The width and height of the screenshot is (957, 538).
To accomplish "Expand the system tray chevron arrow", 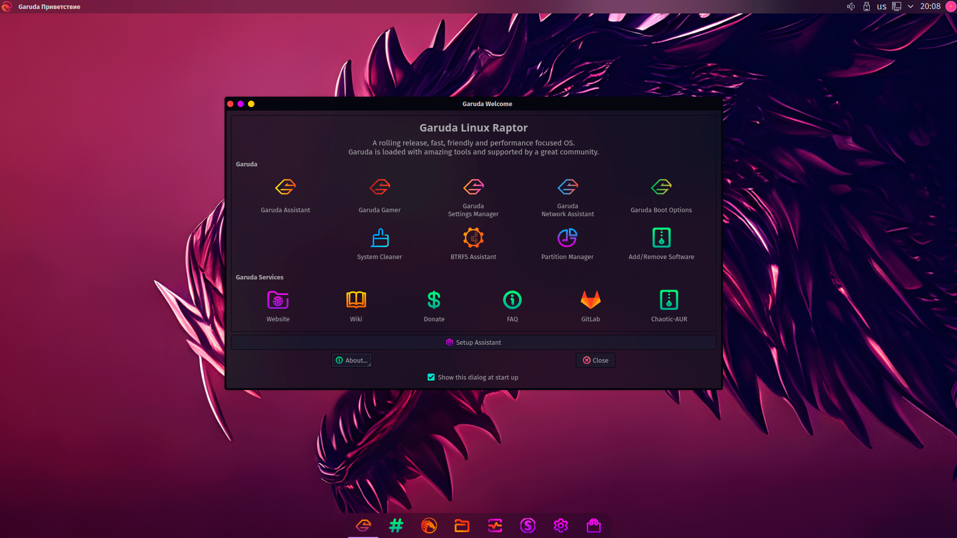I will tap(911, 6).
